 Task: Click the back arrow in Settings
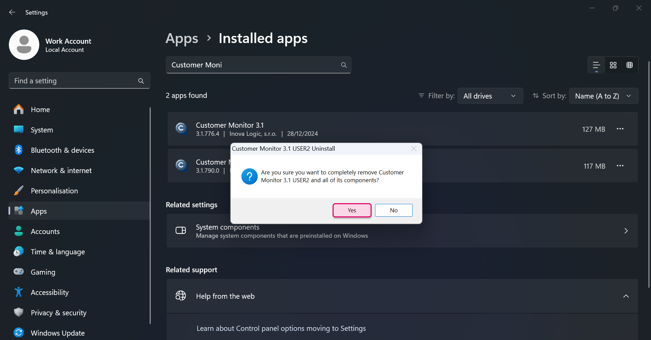12,12
